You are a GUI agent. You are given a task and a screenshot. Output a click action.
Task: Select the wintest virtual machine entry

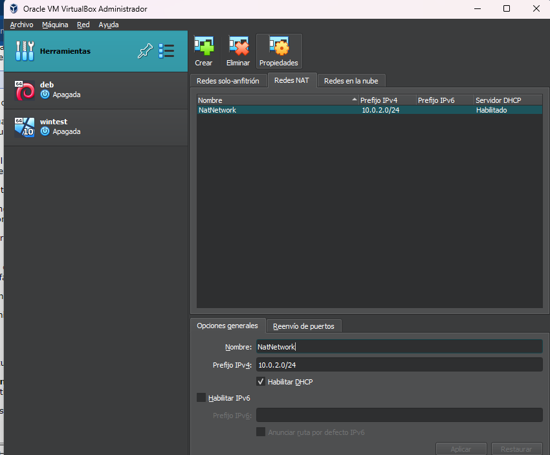point(96,127)
